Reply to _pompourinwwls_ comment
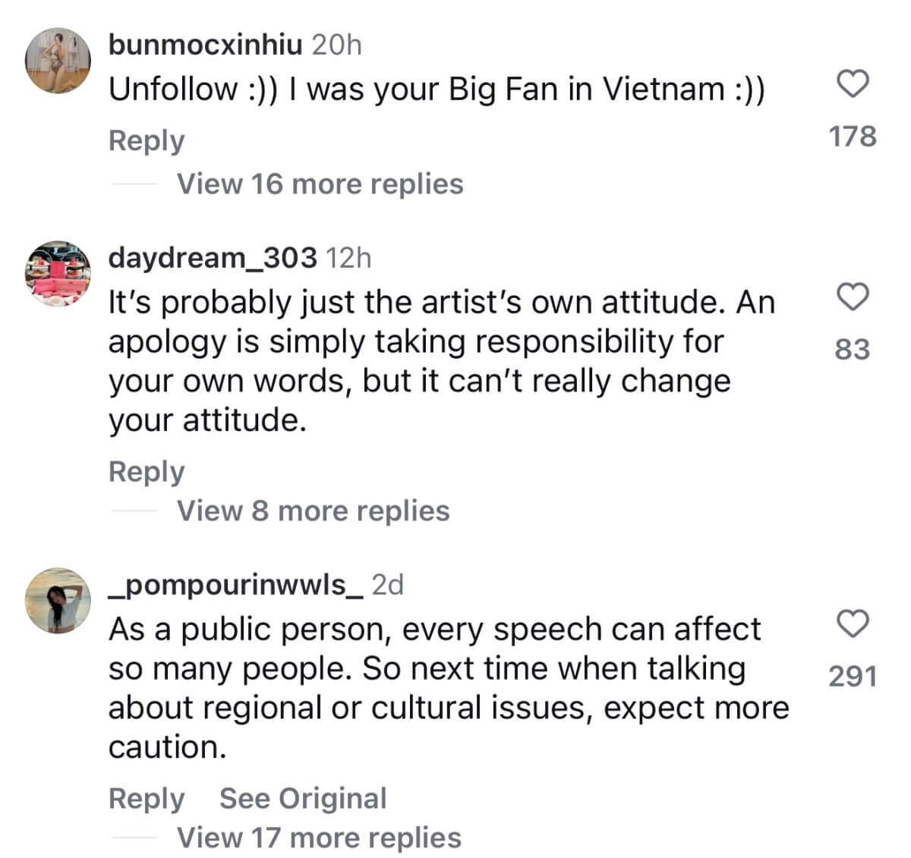911x858 pixels. coord(147,799)
